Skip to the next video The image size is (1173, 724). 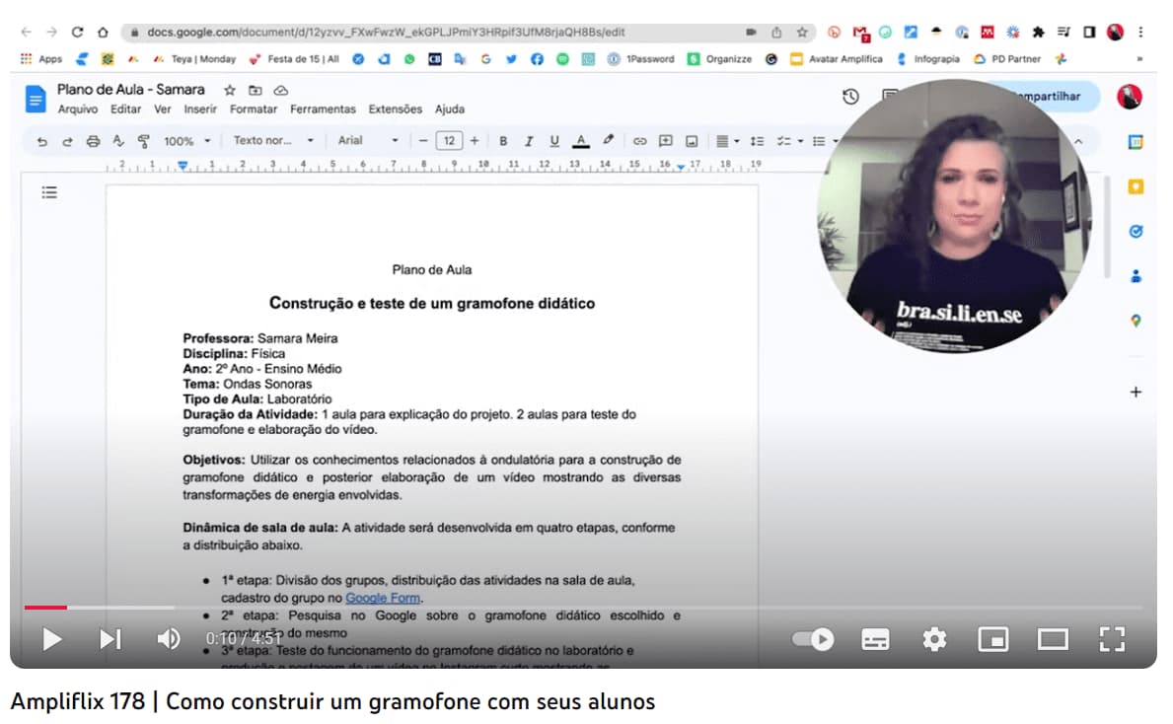pyautogui.click(x=110, y=639)
